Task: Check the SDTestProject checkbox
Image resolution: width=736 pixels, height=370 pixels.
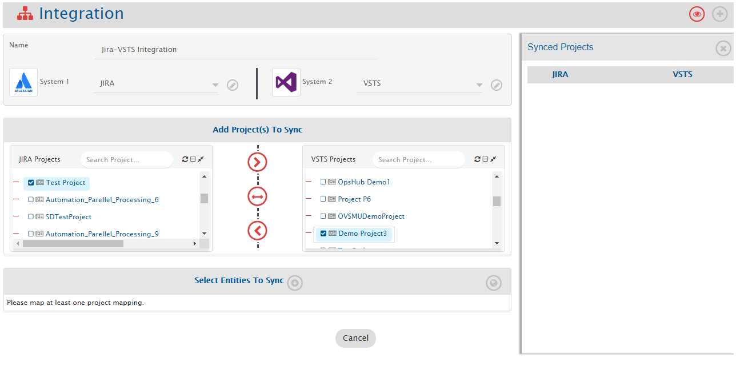Action: (31, 217)
